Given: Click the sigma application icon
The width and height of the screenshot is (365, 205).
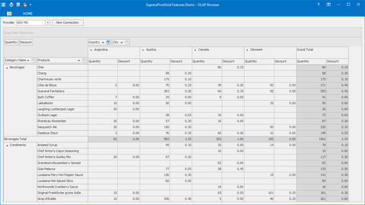Looking at the screenshot, I should click(x=3, y=5).
